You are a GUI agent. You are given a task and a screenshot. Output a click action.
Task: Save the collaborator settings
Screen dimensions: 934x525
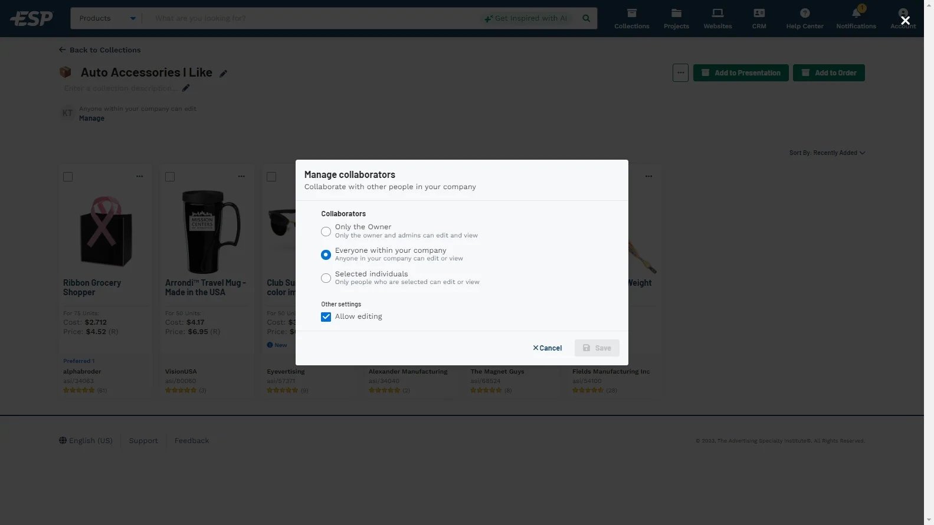pos(597,348)
